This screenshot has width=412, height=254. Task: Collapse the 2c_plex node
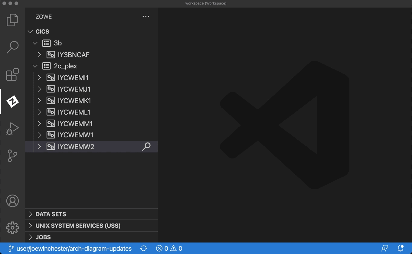pyautogui.click(x=35, y=66)
